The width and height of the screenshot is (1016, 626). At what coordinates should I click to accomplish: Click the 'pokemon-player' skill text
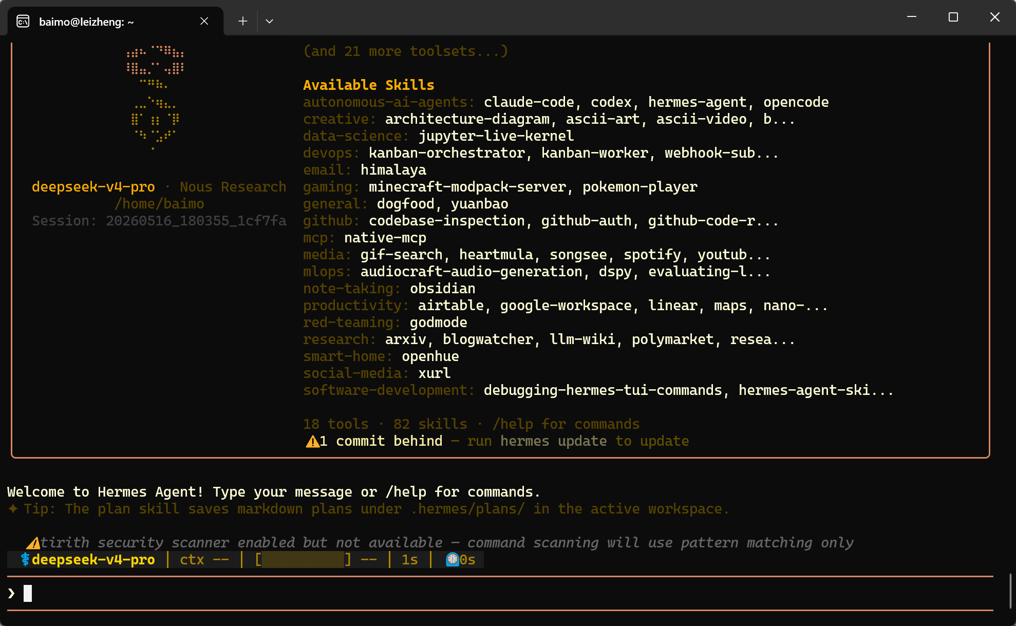pos(640,187)
